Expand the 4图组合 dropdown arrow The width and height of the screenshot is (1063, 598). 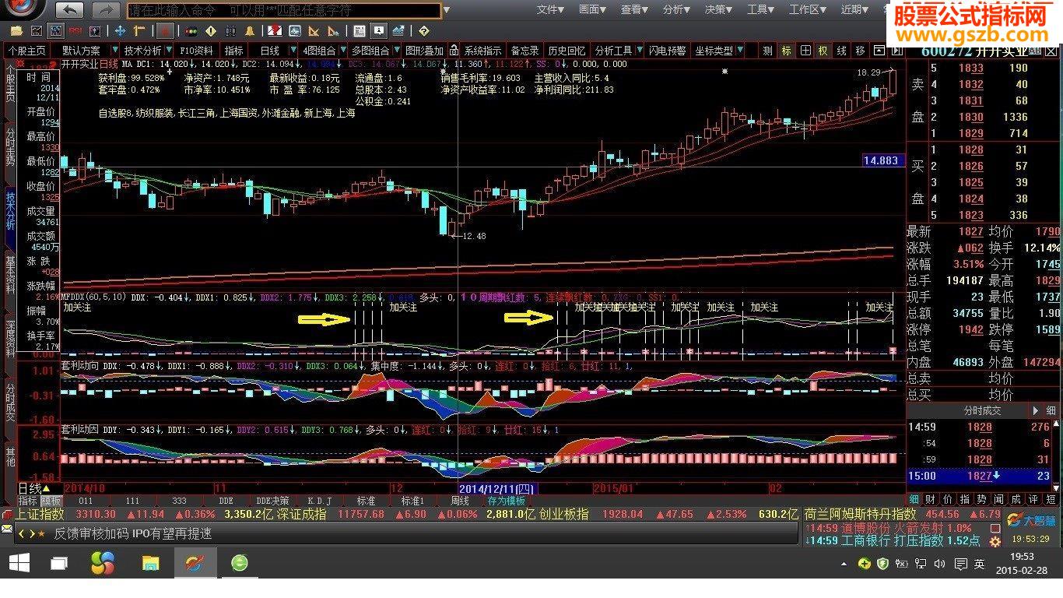pos(342,51)
